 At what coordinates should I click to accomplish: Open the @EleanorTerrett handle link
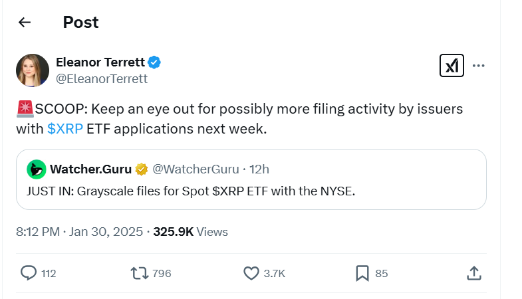[x=102, y=78]
